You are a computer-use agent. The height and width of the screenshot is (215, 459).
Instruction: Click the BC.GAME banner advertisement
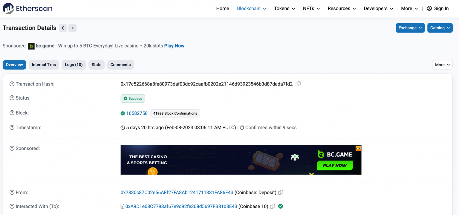click(x=241, y=160)
